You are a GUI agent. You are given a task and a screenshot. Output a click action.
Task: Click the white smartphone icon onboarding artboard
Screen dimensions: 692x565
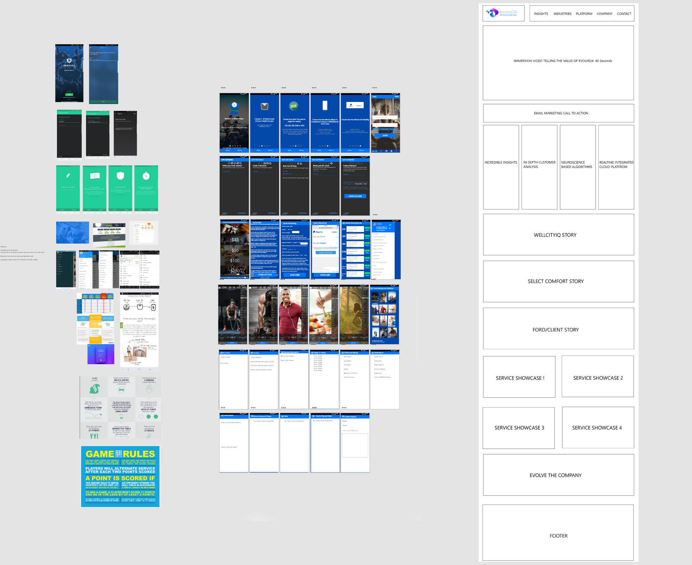point(325,123)
